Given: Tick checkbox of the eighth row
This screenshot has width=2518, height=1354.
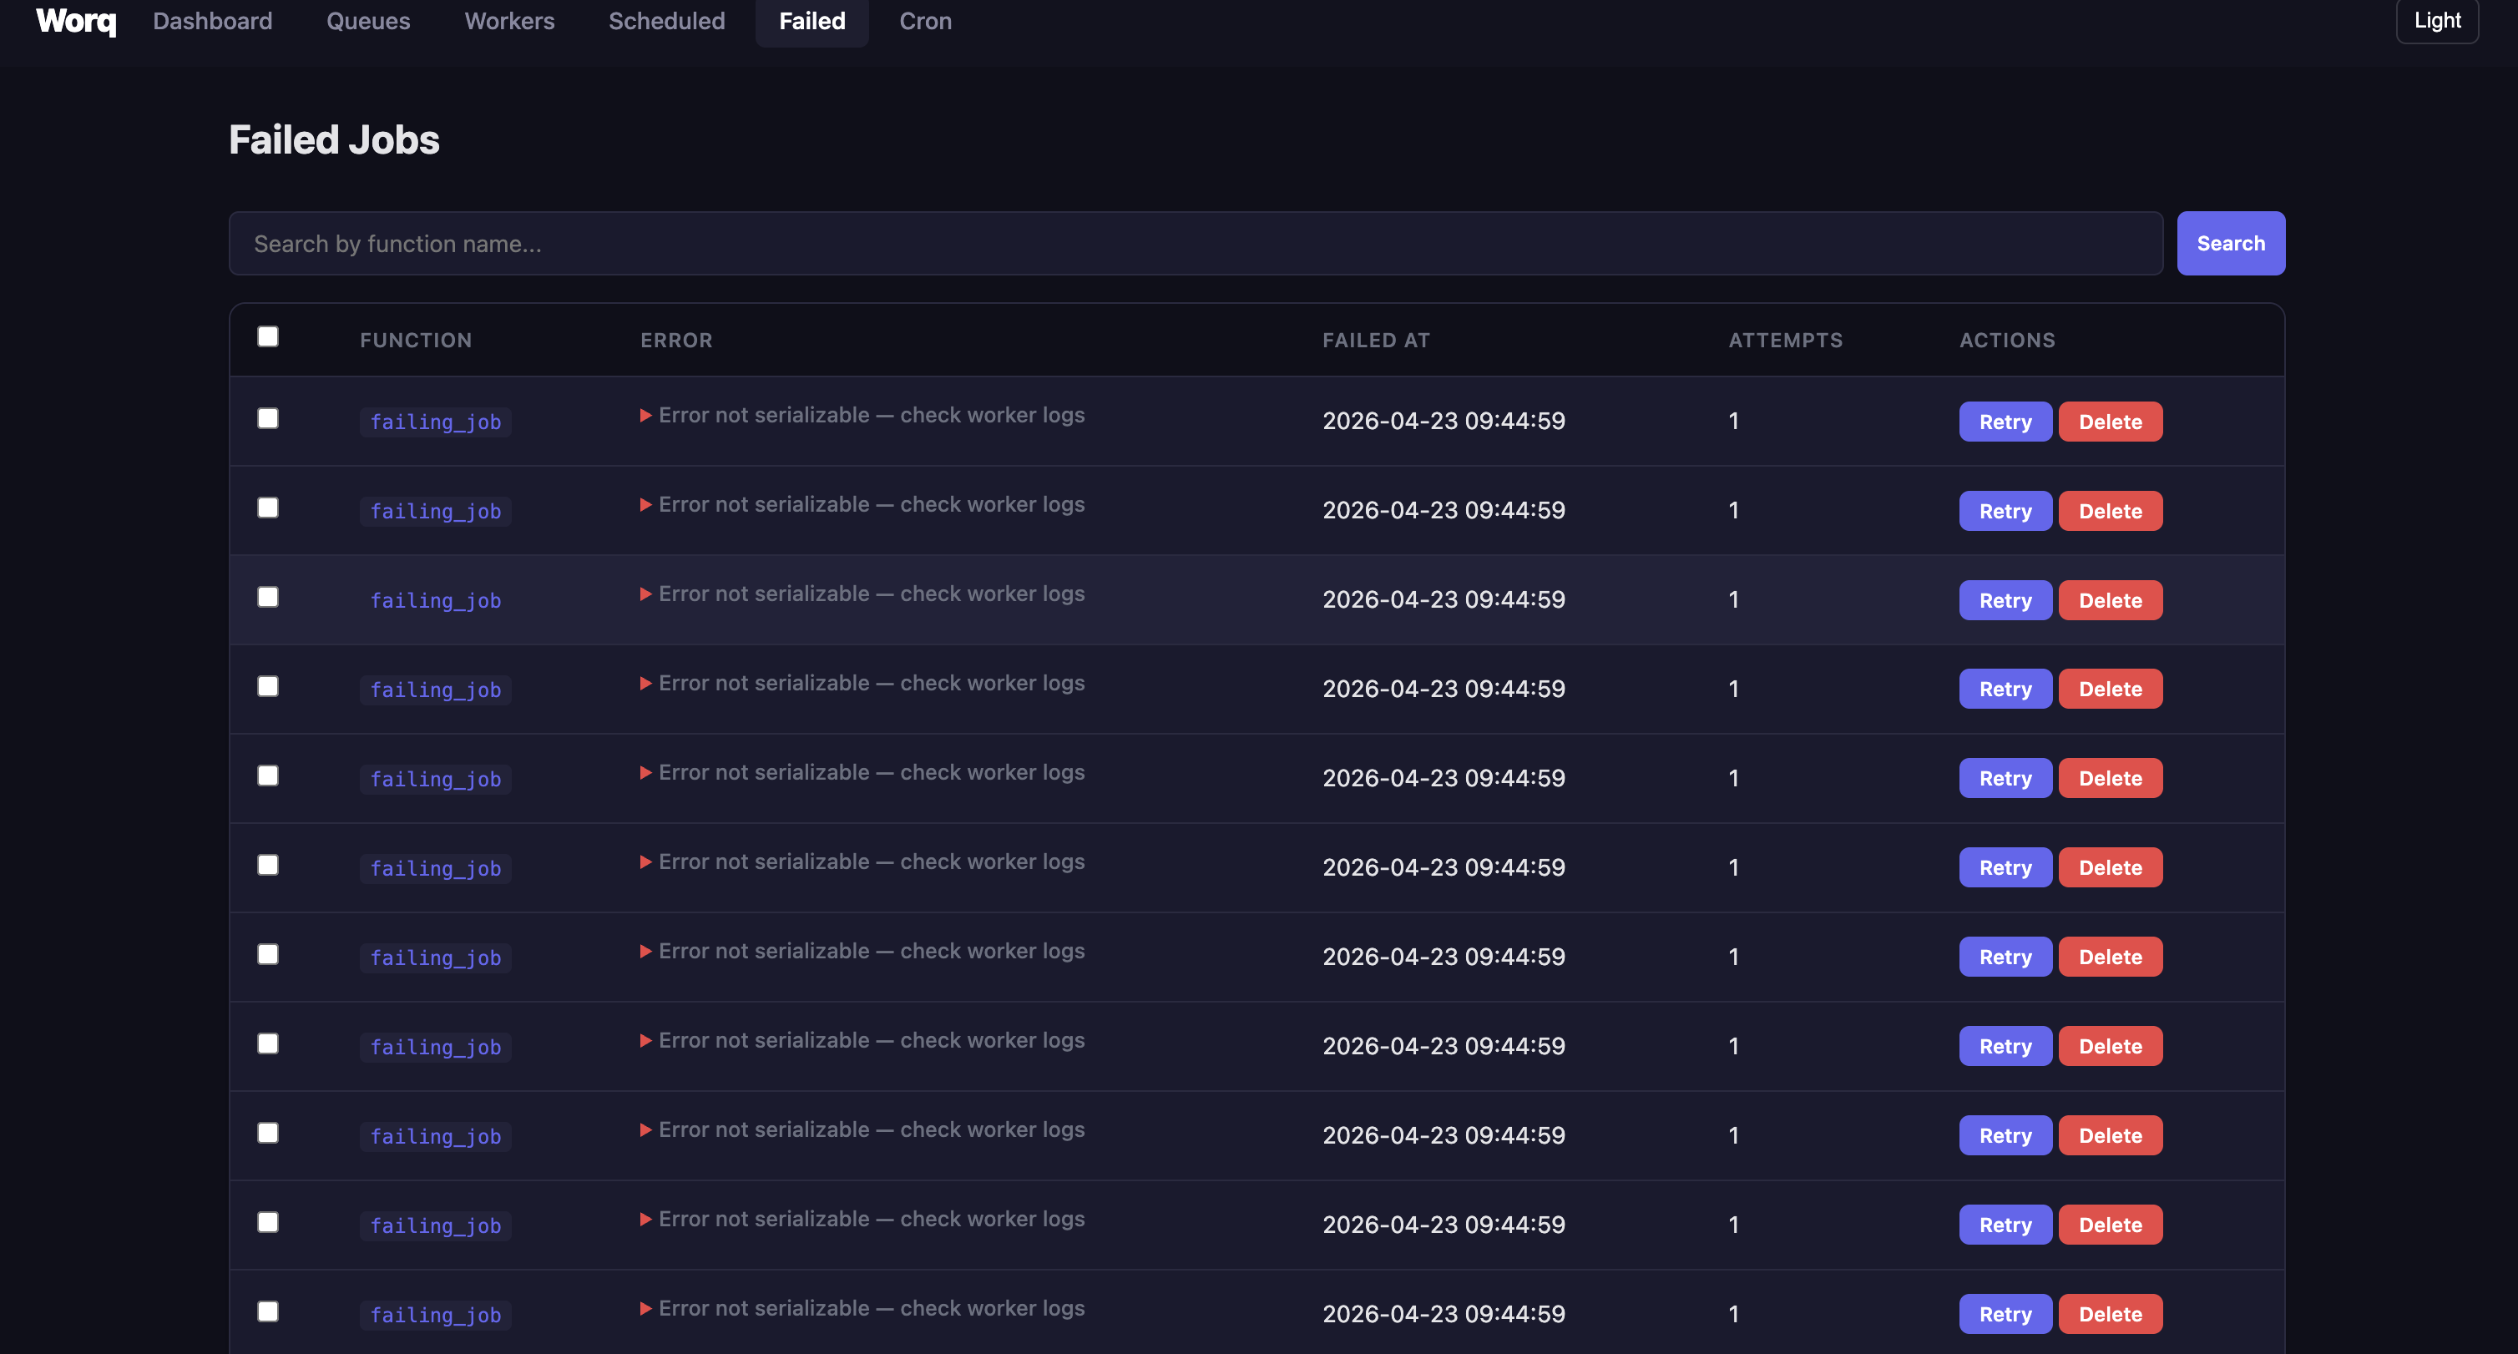Looking at the screenshot, I should (268, 1044).
